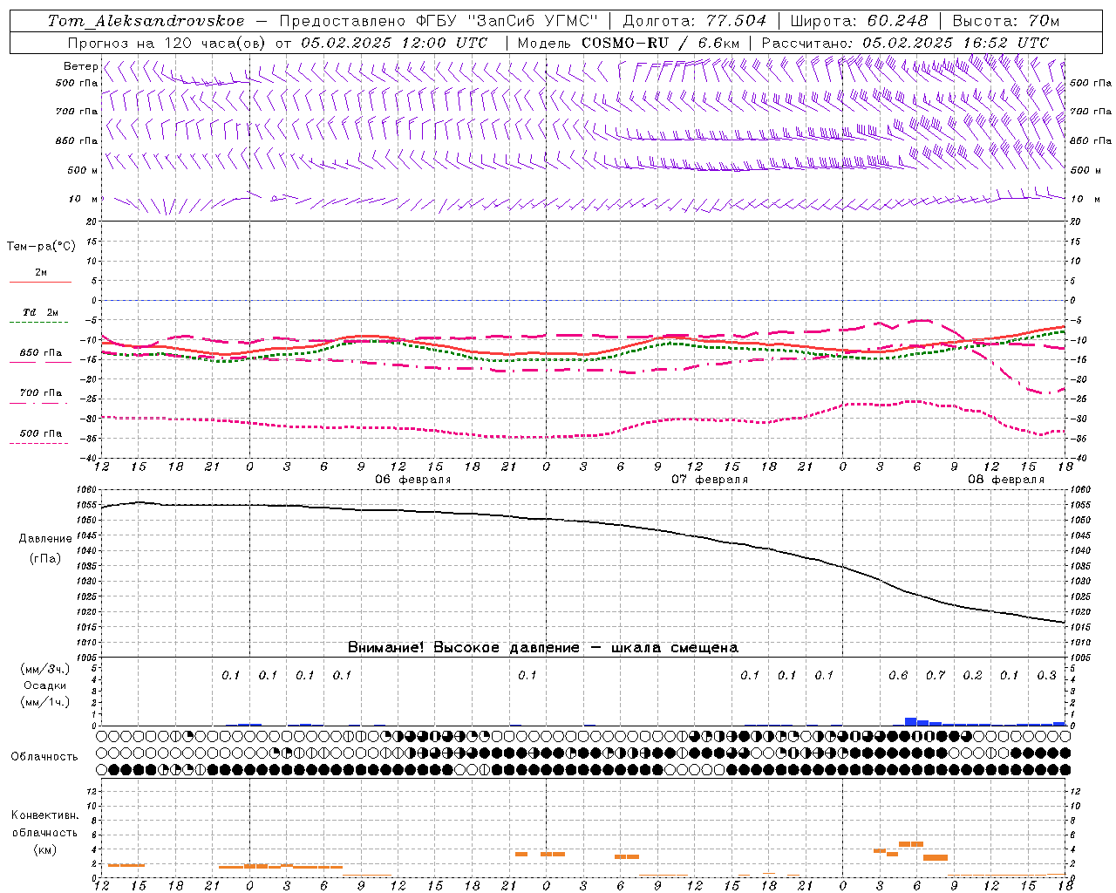This screenshot has height=893, width=1116.
Task: Click the tallest blue precipitation bar
Action: click(910, 721)
